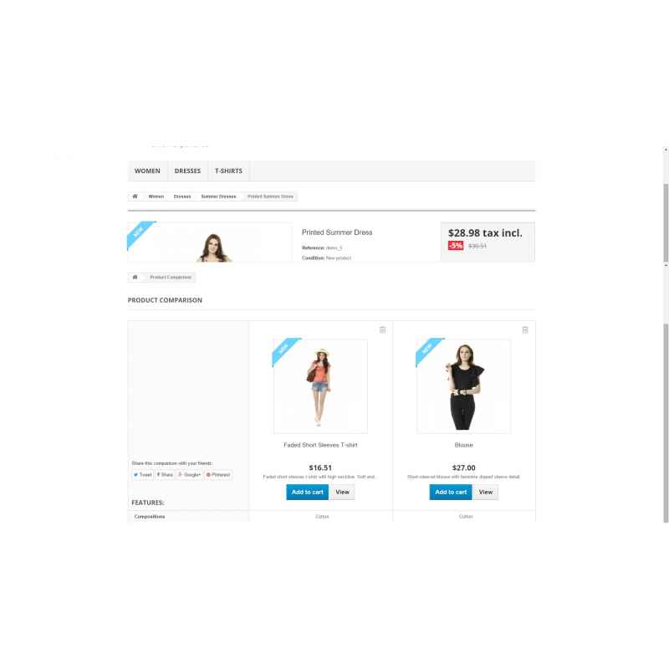Add Blouse to cart
This screenshot has height=669, width=669.
pos(451,492)
